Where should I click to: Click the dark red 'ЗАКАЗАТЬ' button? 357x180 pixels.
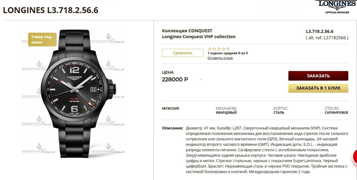(318, 76)
